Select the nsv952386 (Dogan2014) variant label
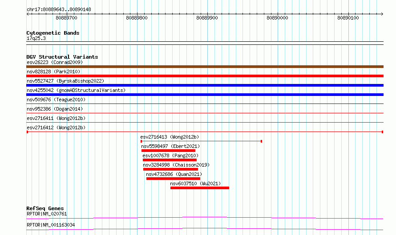This screenshot has height=235, width=396. (55, 109)
